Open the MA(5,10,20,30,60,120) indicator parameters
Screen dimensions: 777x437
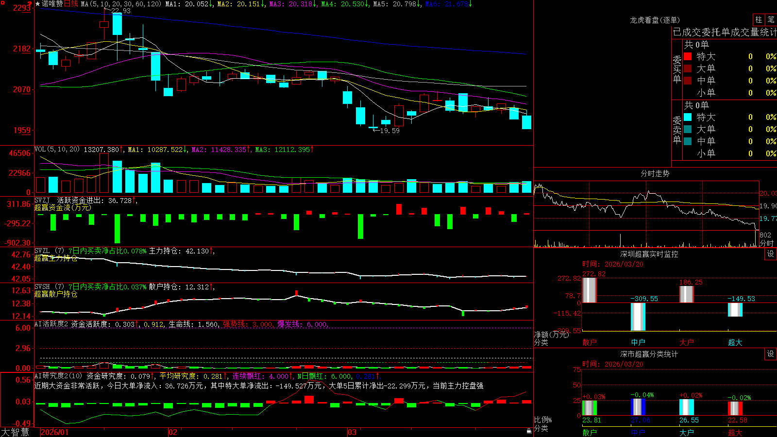121,4
